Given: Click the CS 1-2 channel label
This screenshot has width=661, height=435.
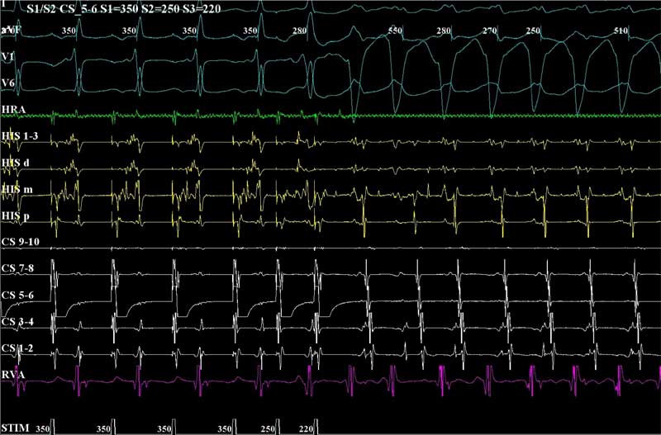Looking at the screenshot, I should click(x=18, y=348).
